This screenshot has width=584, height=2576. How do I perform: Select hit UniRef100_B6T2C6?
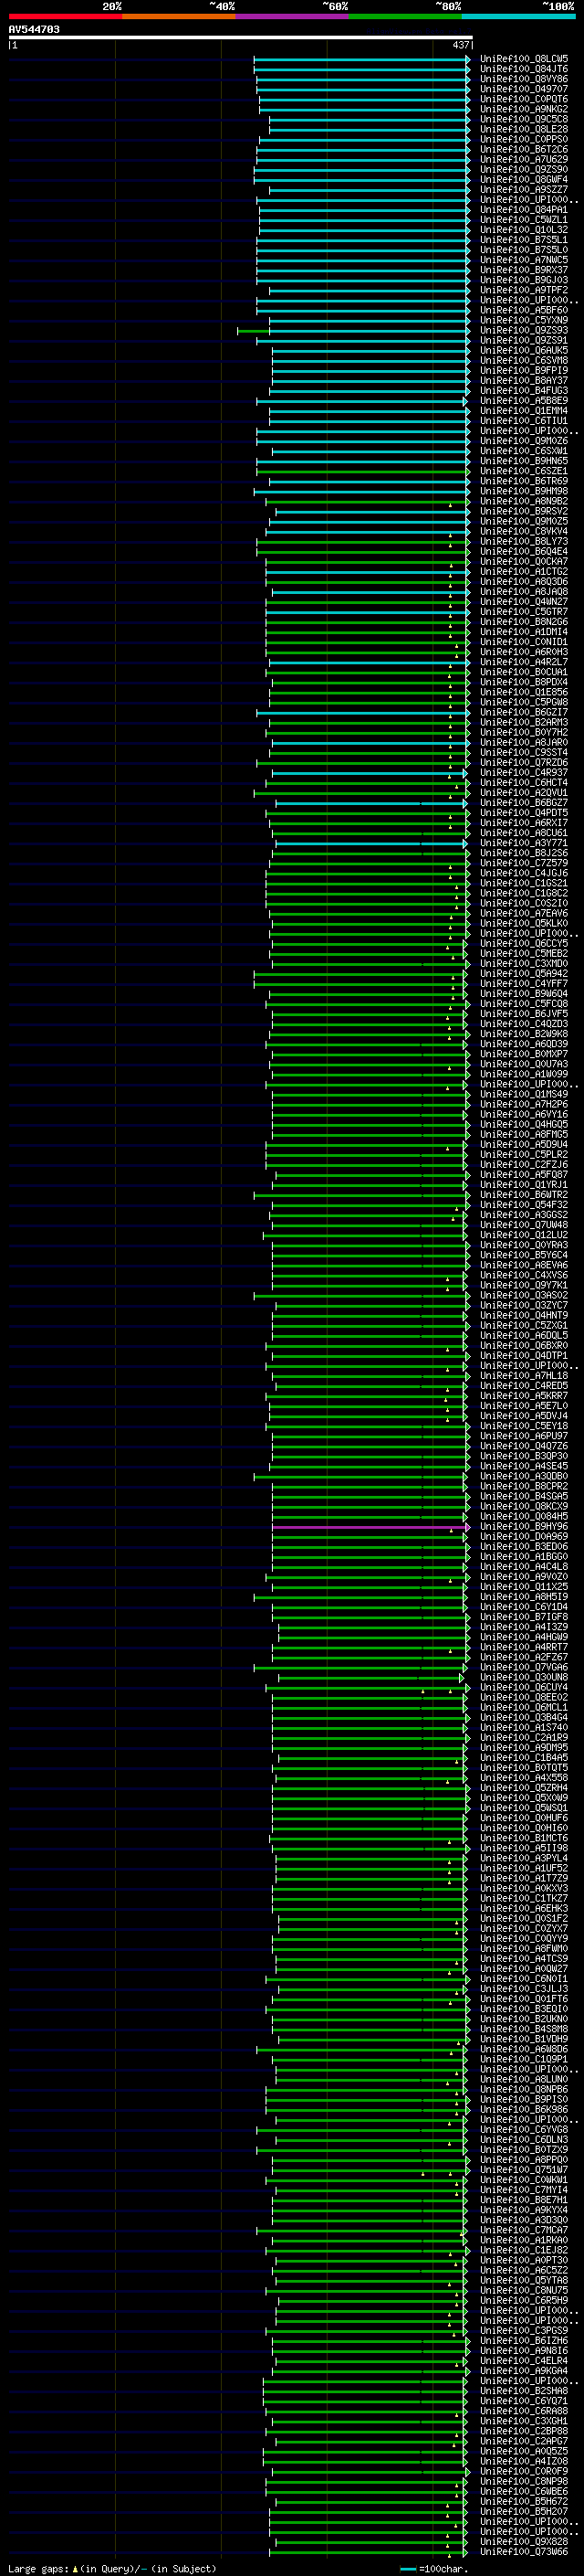click(524, 149)
